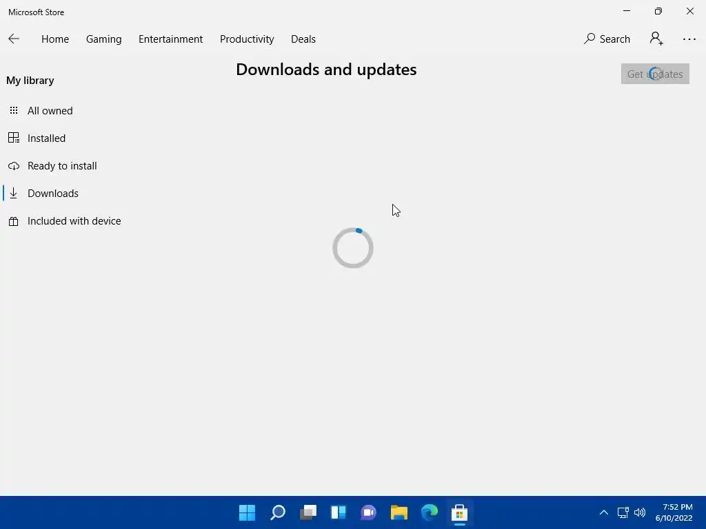The image size is (706, 529).
Task: Click the network status tray icon
Action: [623, 512]
